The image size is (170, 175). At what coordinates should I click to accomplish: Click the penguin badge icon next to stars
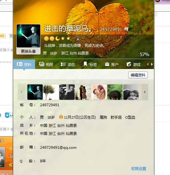78,39
